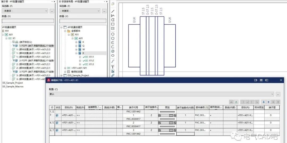Click the preview graphic for terminal 1
The image size is (287, 143).
(167, 115)
